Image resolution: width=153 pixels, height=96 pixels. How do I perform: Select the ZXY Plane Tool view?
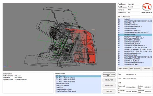[78, 76]
